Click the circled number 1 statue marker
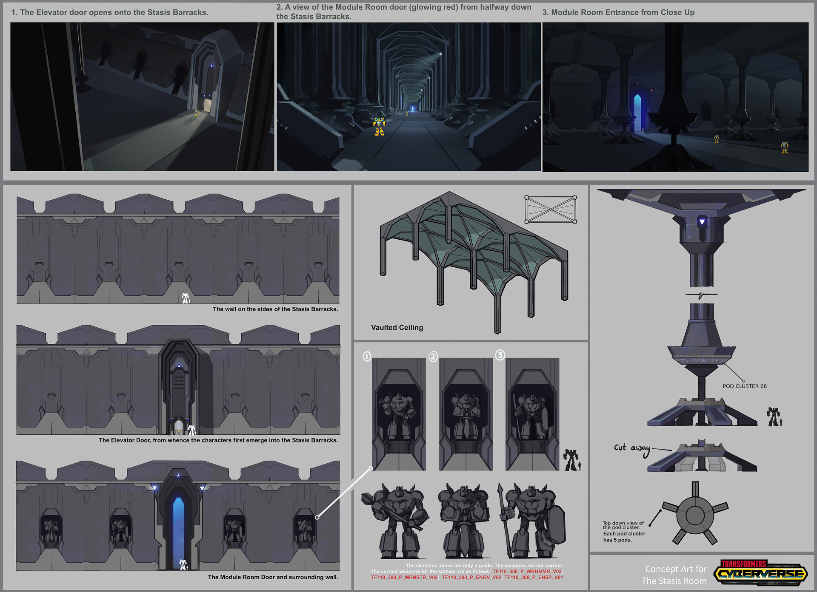 click(x=367, y=357)
